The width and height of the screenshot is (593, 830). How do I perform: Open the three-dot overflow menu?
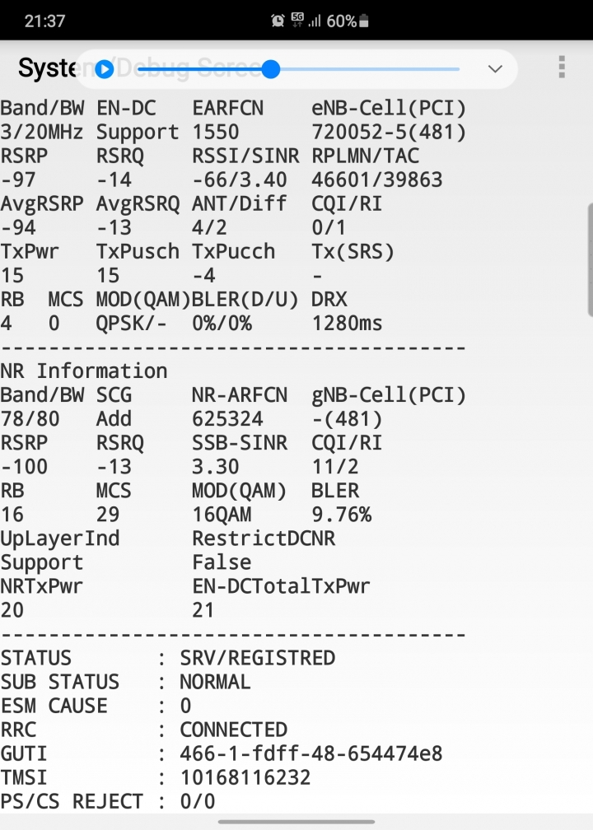[x=562, y=68]
